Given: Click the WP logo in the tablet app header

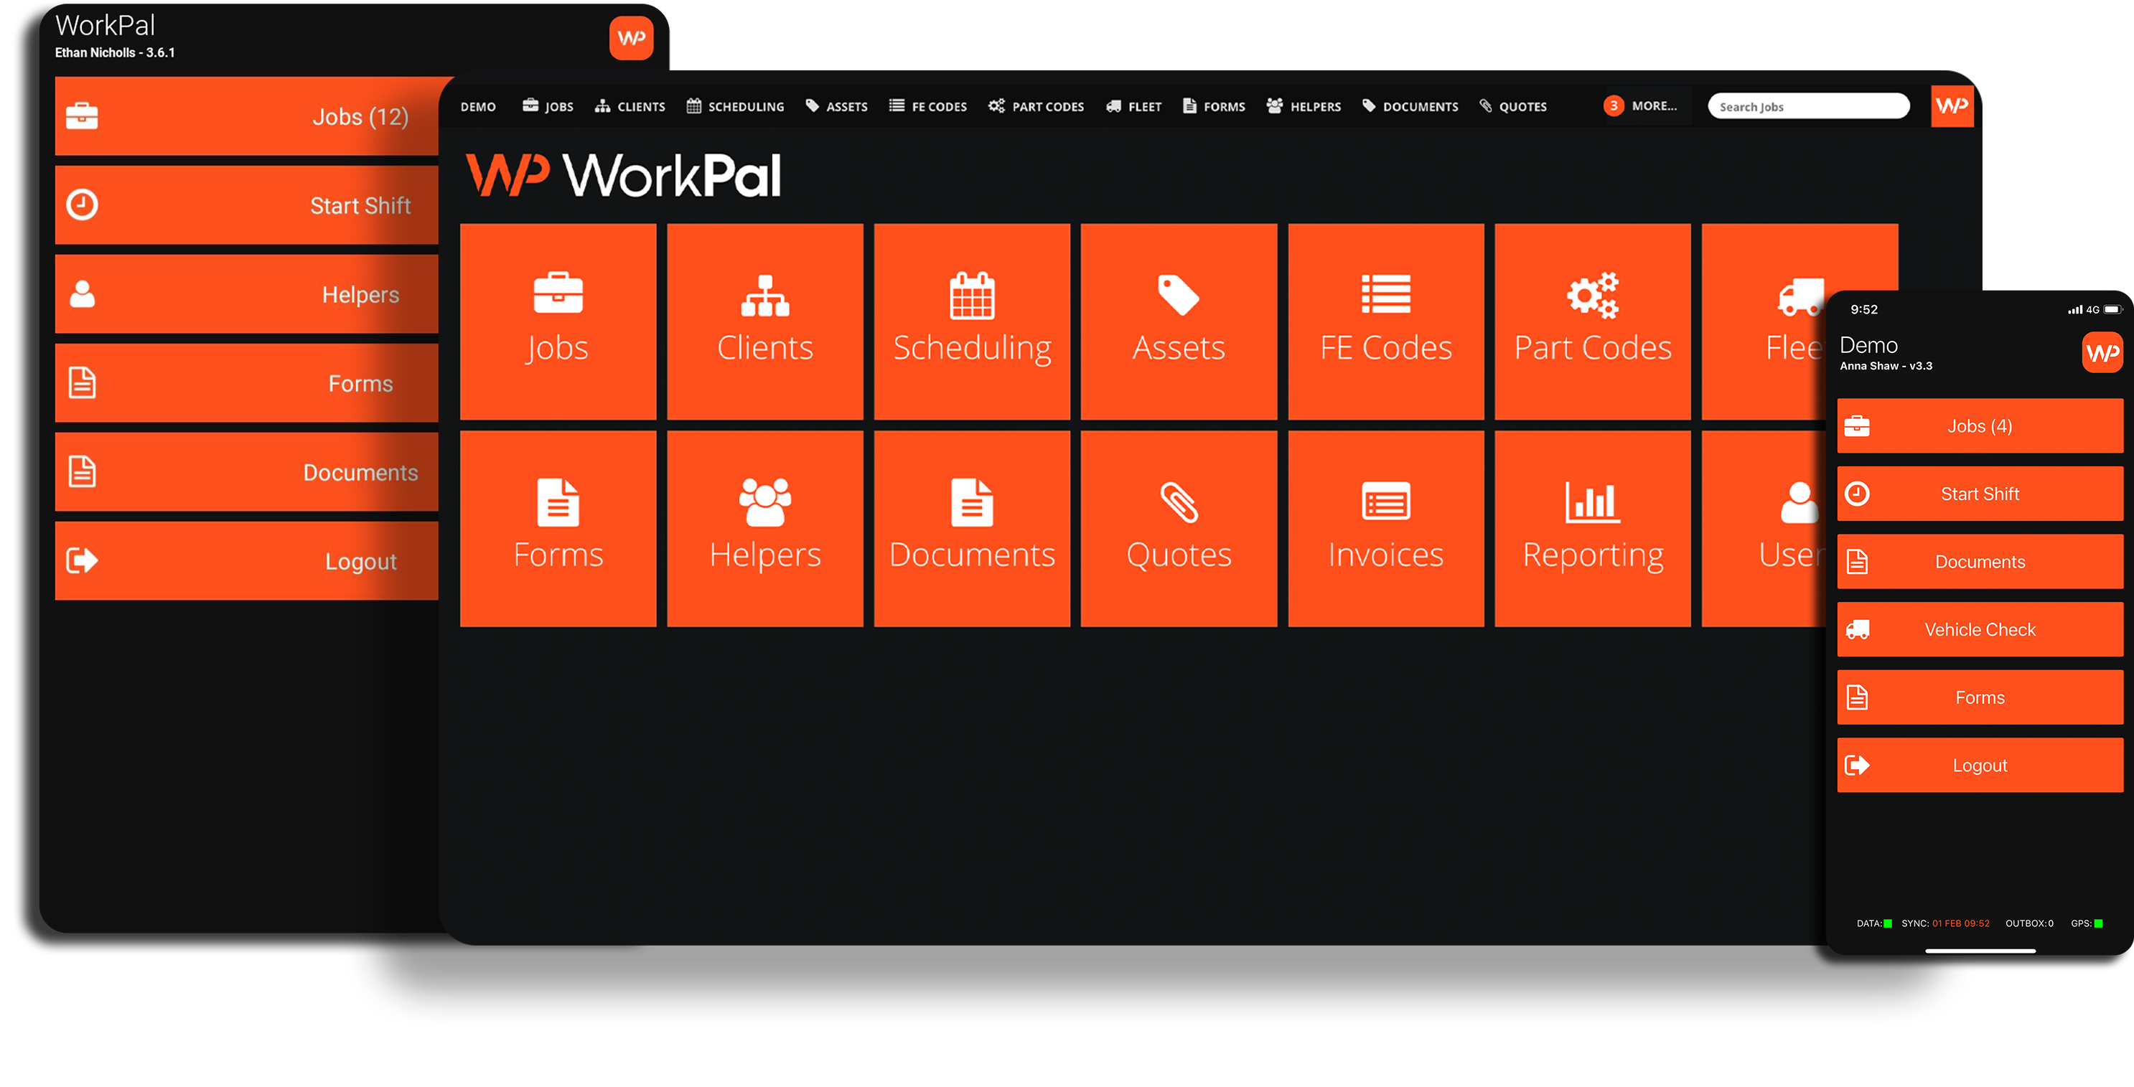Looking at the screenshot, I should (x=631, y=38).
